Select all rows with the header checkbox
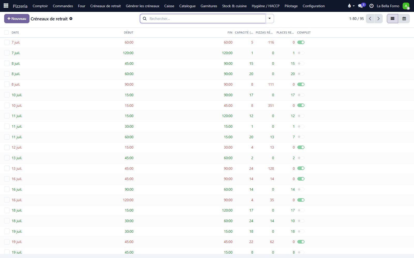 pos(6,33)
